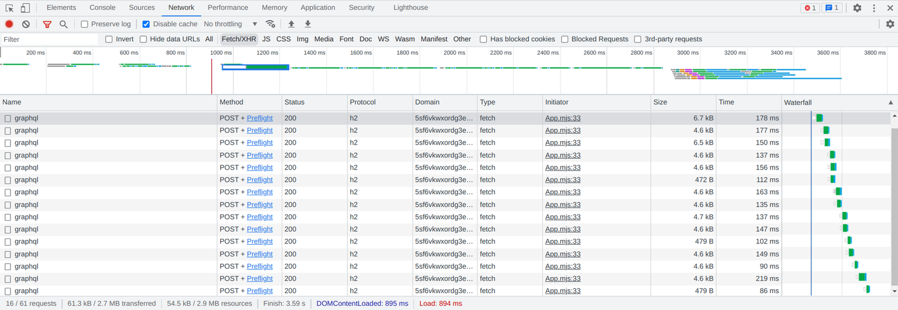The height and width of the screenshot is (310, 898).
Task: Click the import HAR file upload icon
Action: click(291, 24)
